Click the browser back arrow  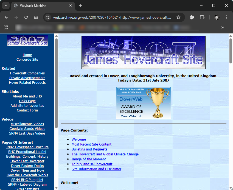coord(6,17)
